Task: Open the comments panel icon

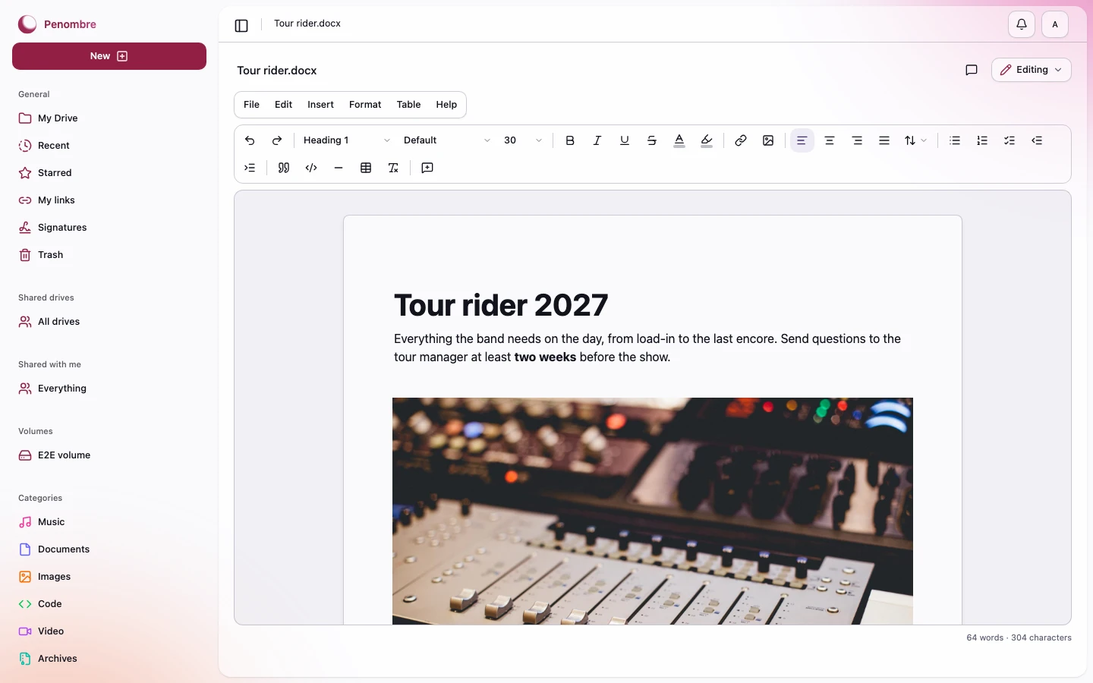Action: pyautogui.click(x=972, y=70)
